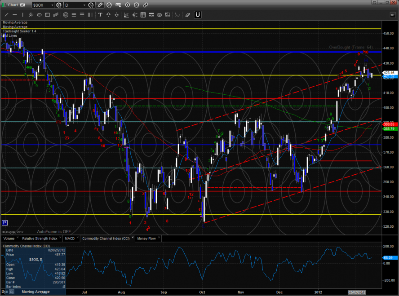Select the eraser tool
The width and height of the screenshot is (399, 296).
(187, 15)
